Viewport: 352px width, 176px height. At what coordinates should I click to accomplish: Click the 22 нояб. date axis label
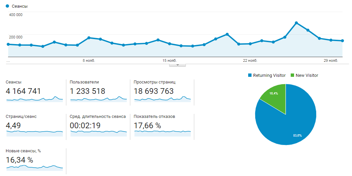tap(250, 61)
